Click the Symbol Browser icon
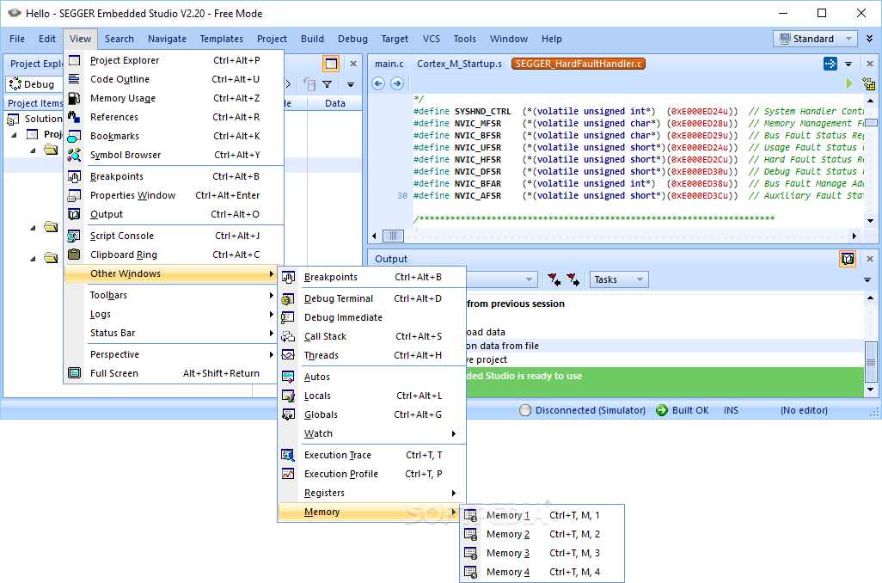The width and height of the screenshot is (882, 583). pos(74,155)
